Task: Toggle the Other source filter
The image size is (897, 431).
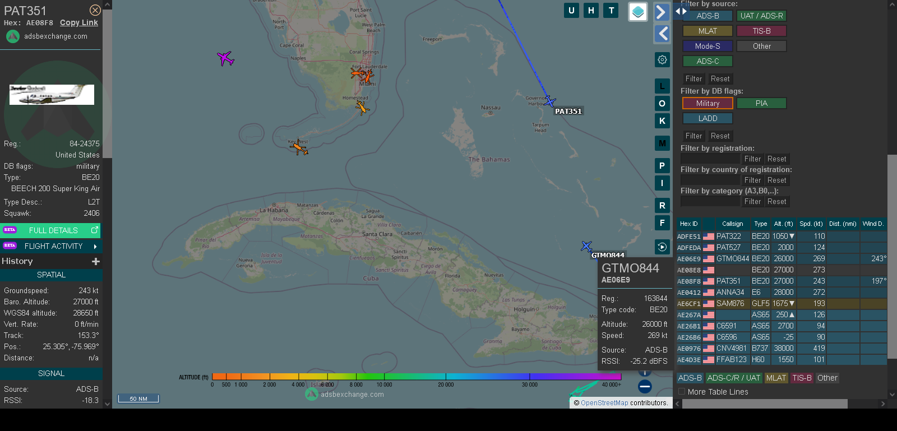Action: click(x=761, y=46)
